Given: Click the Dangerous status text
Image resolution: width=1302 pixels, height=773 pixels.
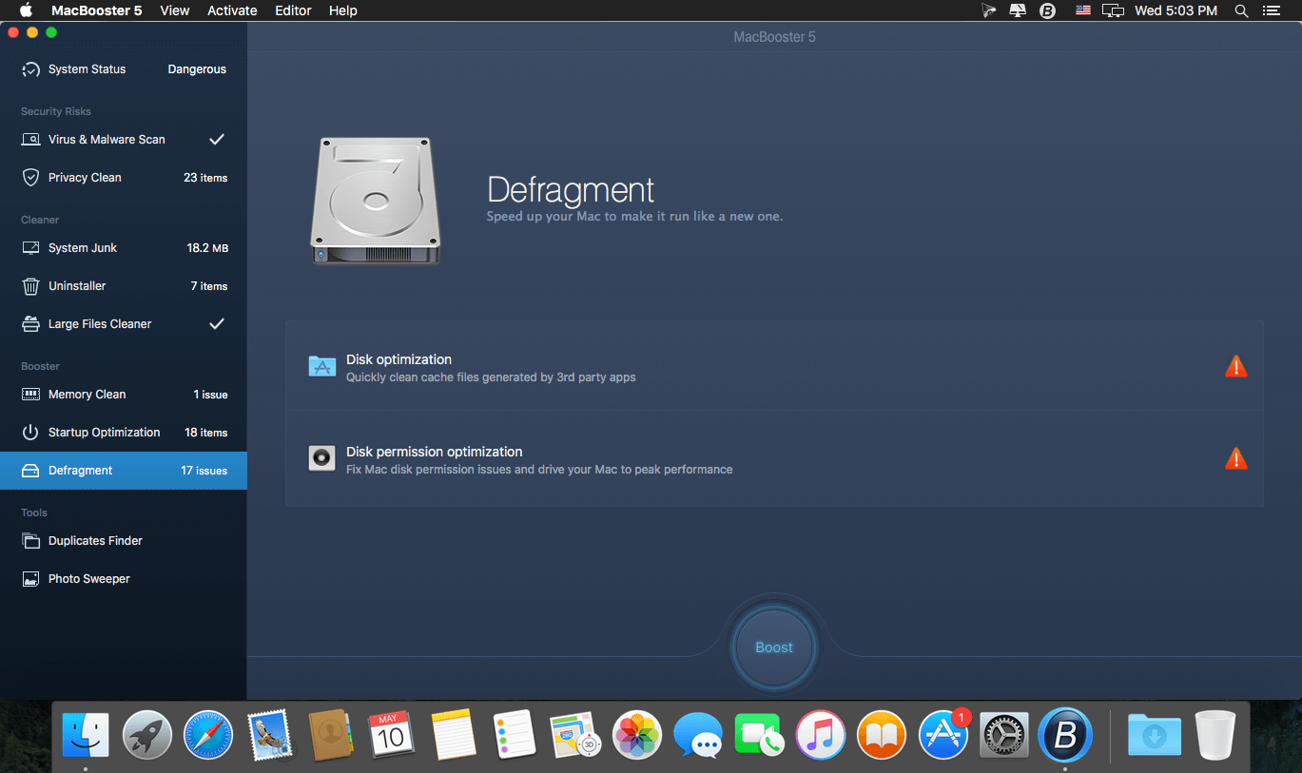Looking at the screenshot, I should coord(197,69).
